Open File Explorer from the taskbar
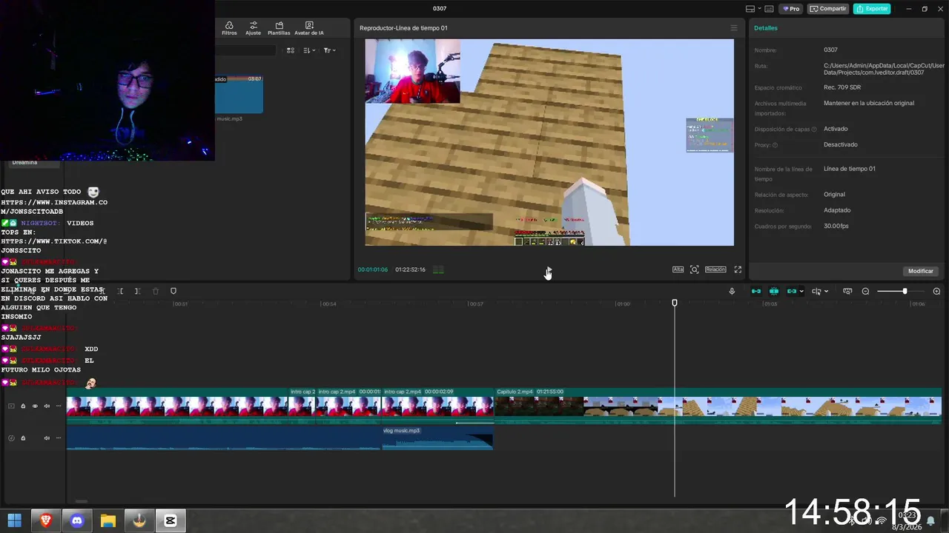 tap(108, 520)
